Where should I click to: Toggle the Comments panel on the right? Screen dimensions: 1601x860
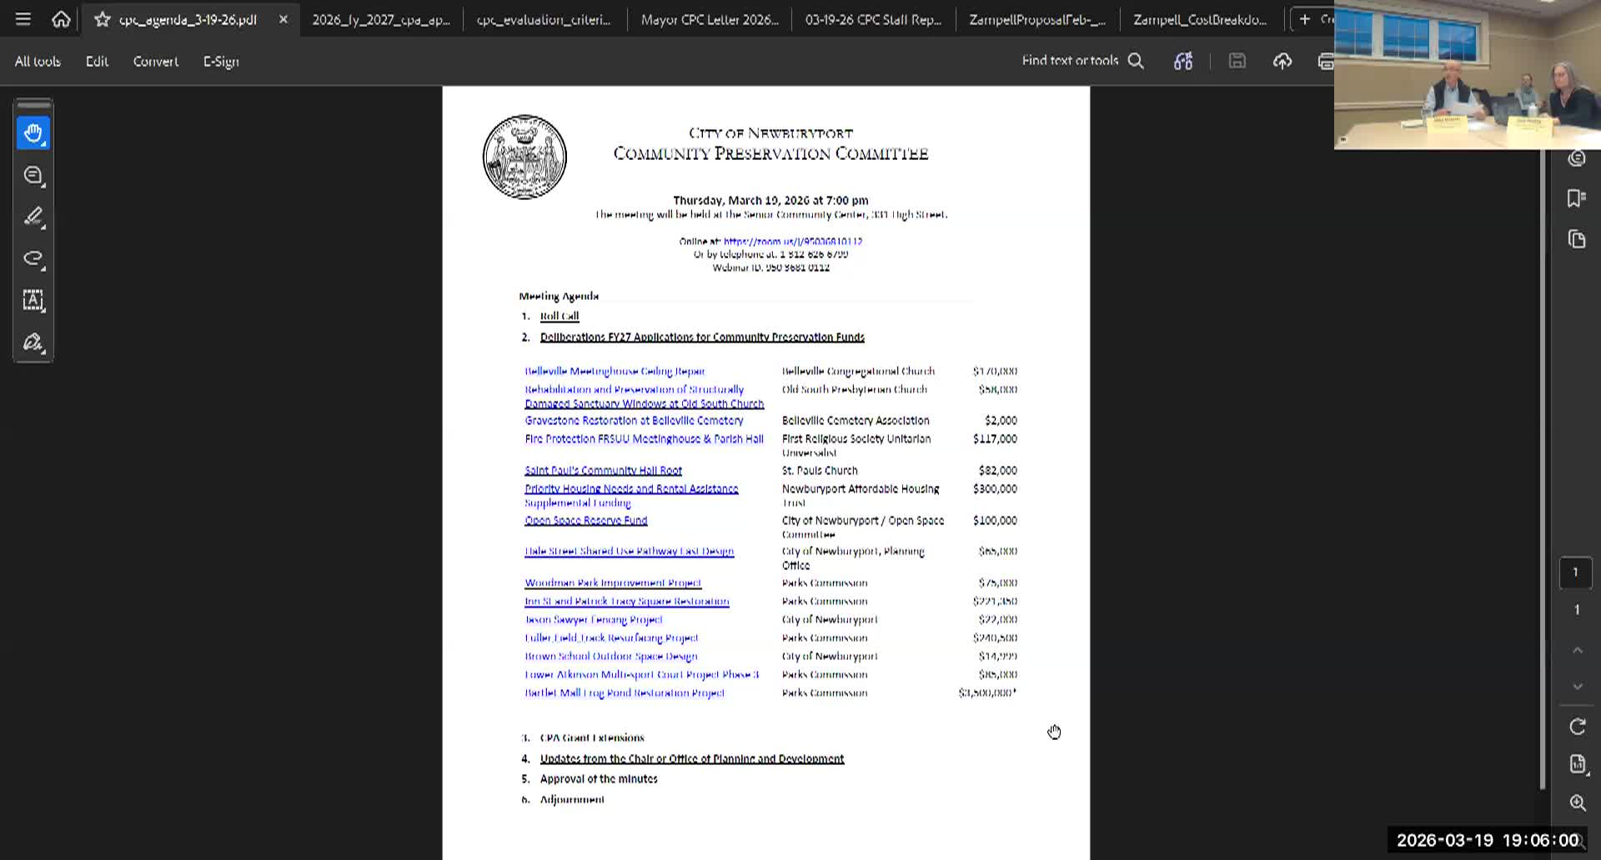(1576, 158)
